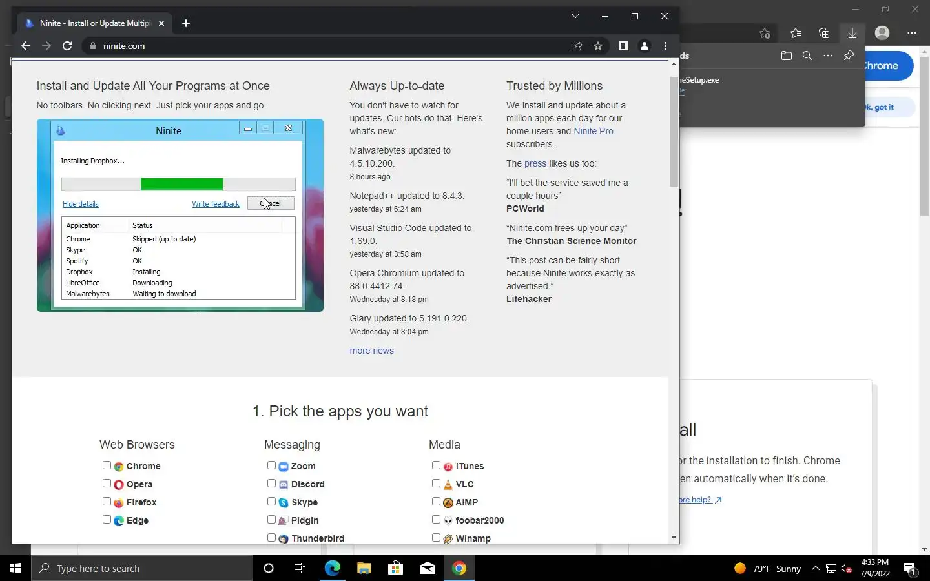
Task: Open Task View on taskbar
Action: click(x=300, y=568)
